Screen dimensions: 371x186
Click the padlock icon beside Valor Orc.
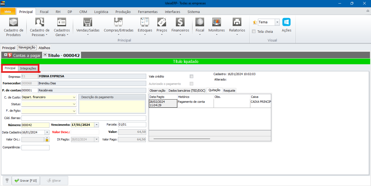coord(47,139)
